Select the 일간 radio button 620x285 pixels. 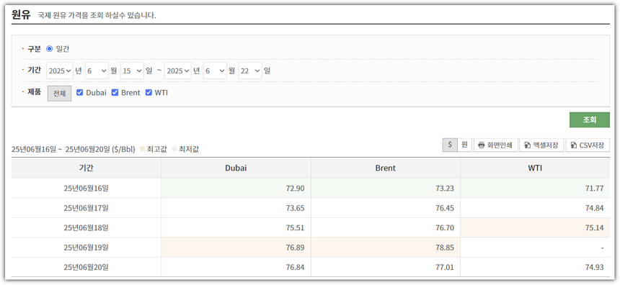coord(50,49)
